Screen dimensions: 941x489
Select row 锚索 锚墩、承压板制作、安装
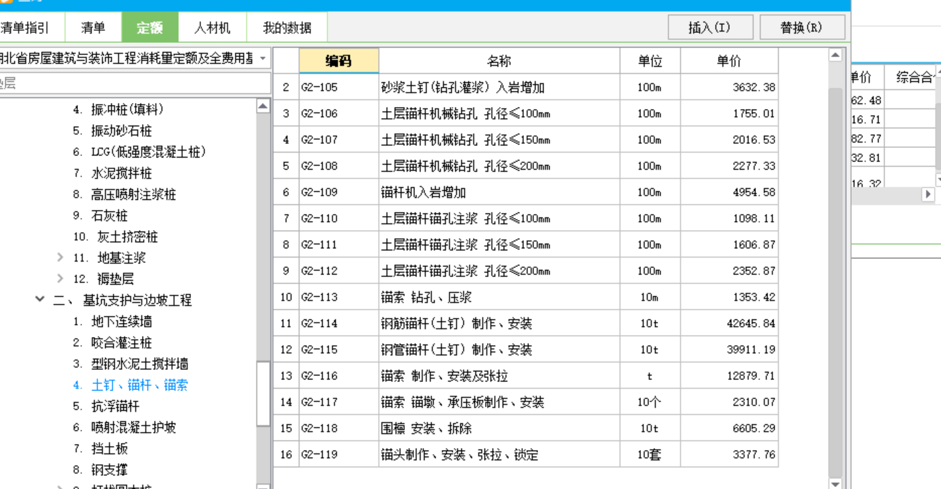[525, 402]
